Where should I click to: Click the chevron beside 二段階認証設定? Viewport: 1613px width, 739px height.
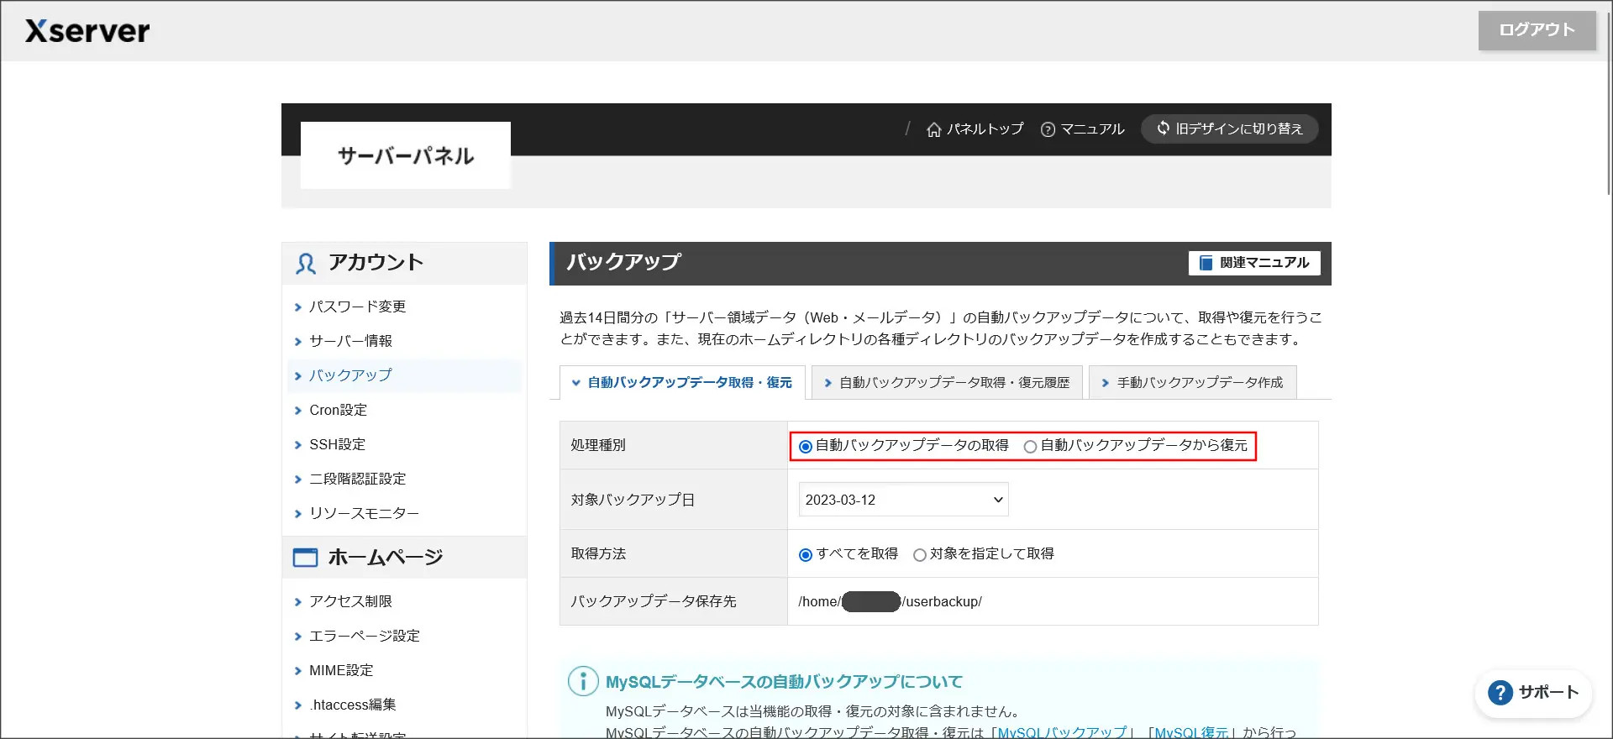point(297,480)
